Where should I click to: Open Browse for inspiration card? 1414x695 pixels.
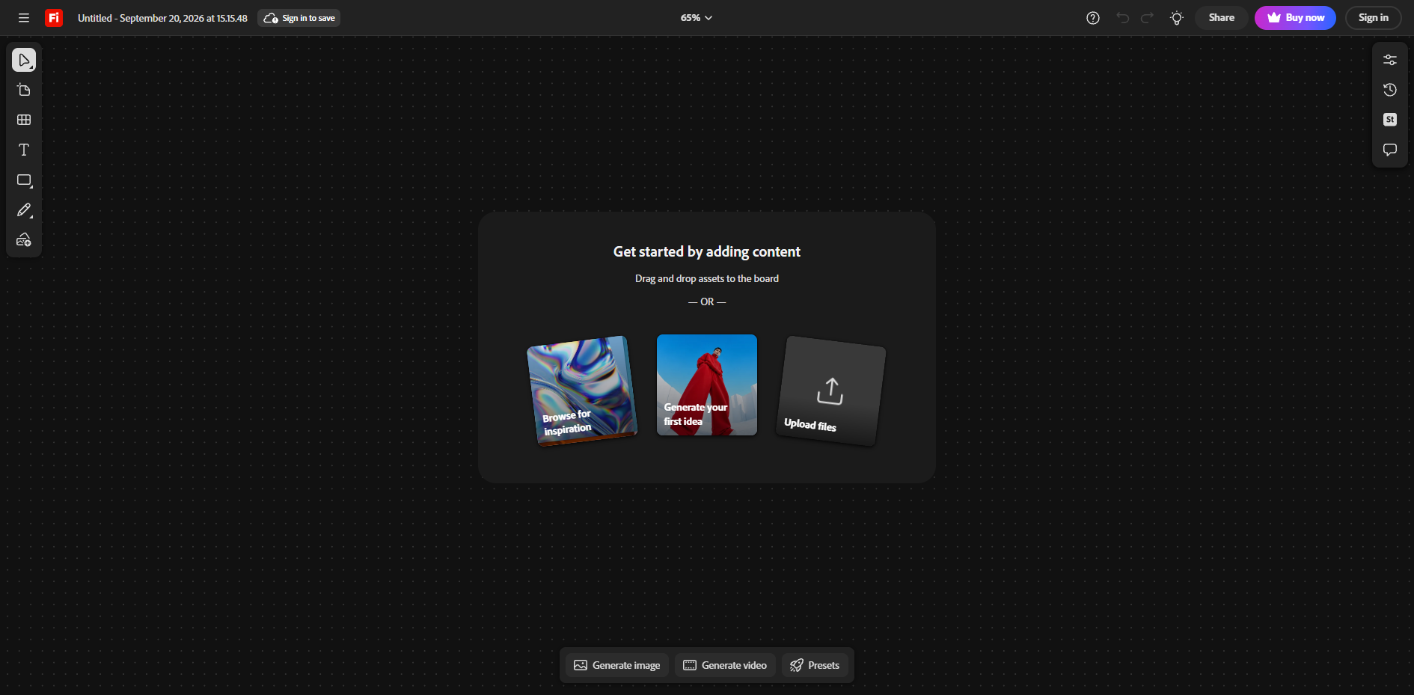582,391
